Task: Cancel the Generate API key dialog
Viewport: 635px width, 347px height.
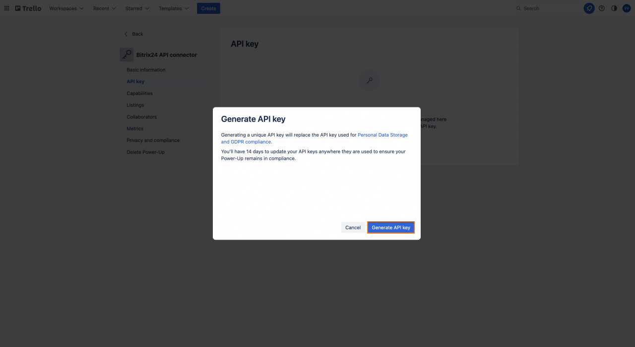Action: point(353,227)
